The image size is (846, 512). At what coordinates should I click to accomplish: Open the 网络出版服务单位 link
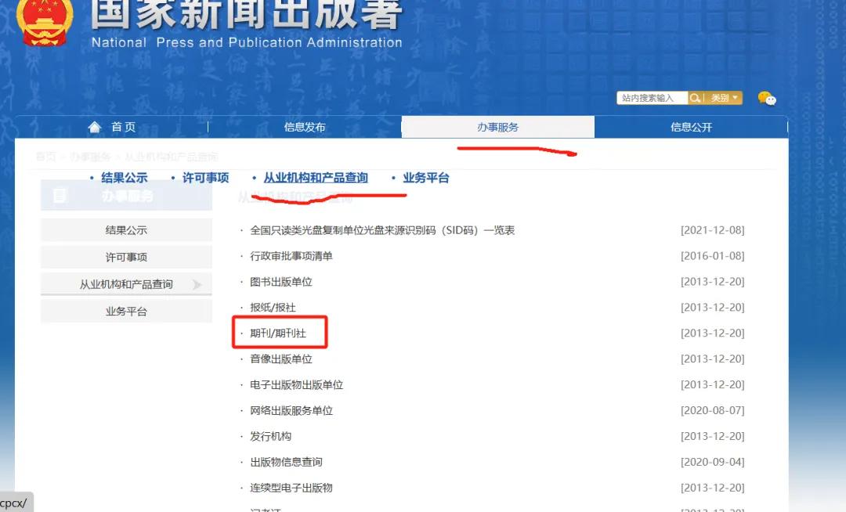pos(291,411)
